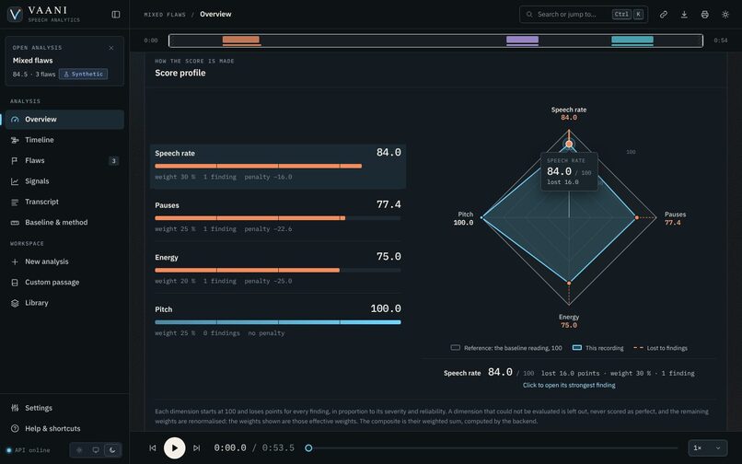Viewport: 742px width, 464px height.
Task: Click the This recording legend entry
Action: [598, 348]
